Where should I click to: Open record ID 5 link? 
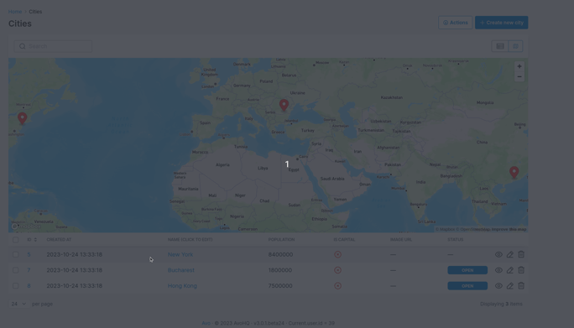coord(29,254)
